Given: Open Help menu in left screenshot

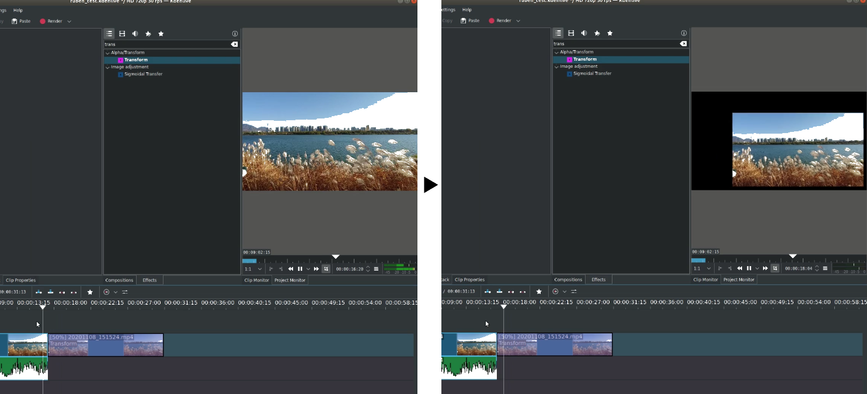Looking at the screenshot, I should [18, 10].
